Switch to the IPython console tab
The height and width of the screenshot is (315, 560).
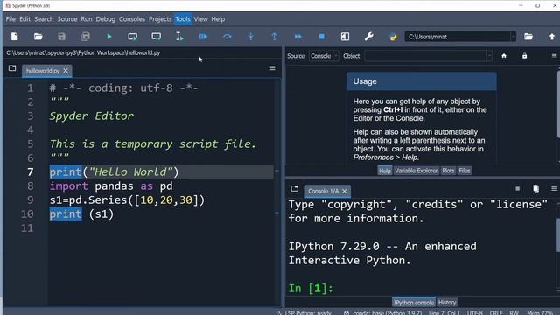tap(414, 303)
